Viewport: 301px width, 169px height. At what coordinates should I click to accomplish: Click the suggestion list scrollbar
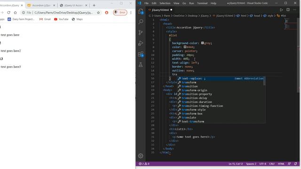point(264,81)
